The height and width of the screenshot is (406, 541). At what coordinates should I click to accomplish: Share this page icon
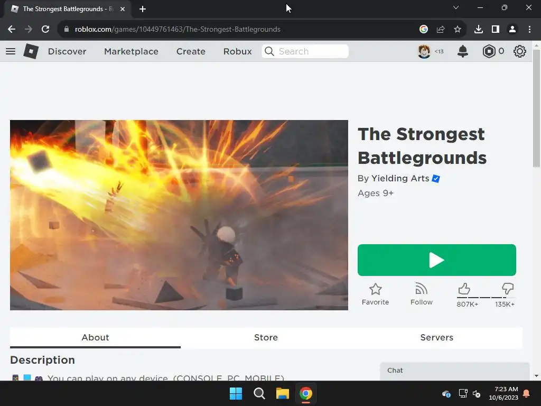point(441,30)
